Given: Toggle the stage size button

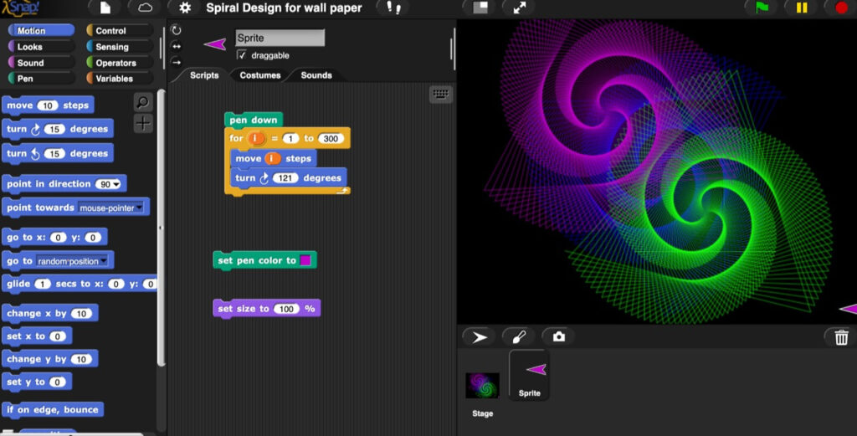Looking at the screenshot, I should (x=480, y=8).
